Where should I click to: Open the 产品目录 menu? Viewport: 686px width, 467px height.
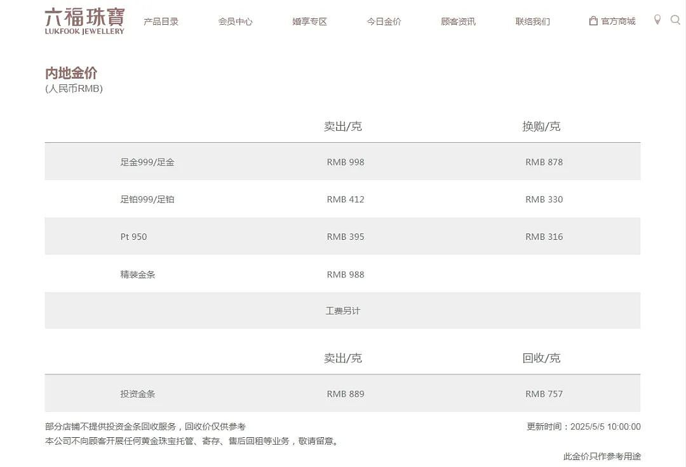pos(161,22)
